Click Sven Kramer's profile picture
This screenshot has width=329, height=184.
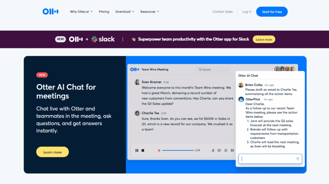click(137, 82)
